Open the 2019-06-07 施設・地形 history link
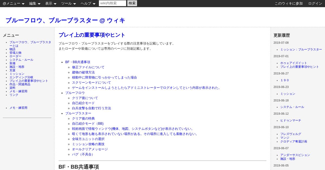Screen dimensions: 325x170 click(x=288, y=159)
